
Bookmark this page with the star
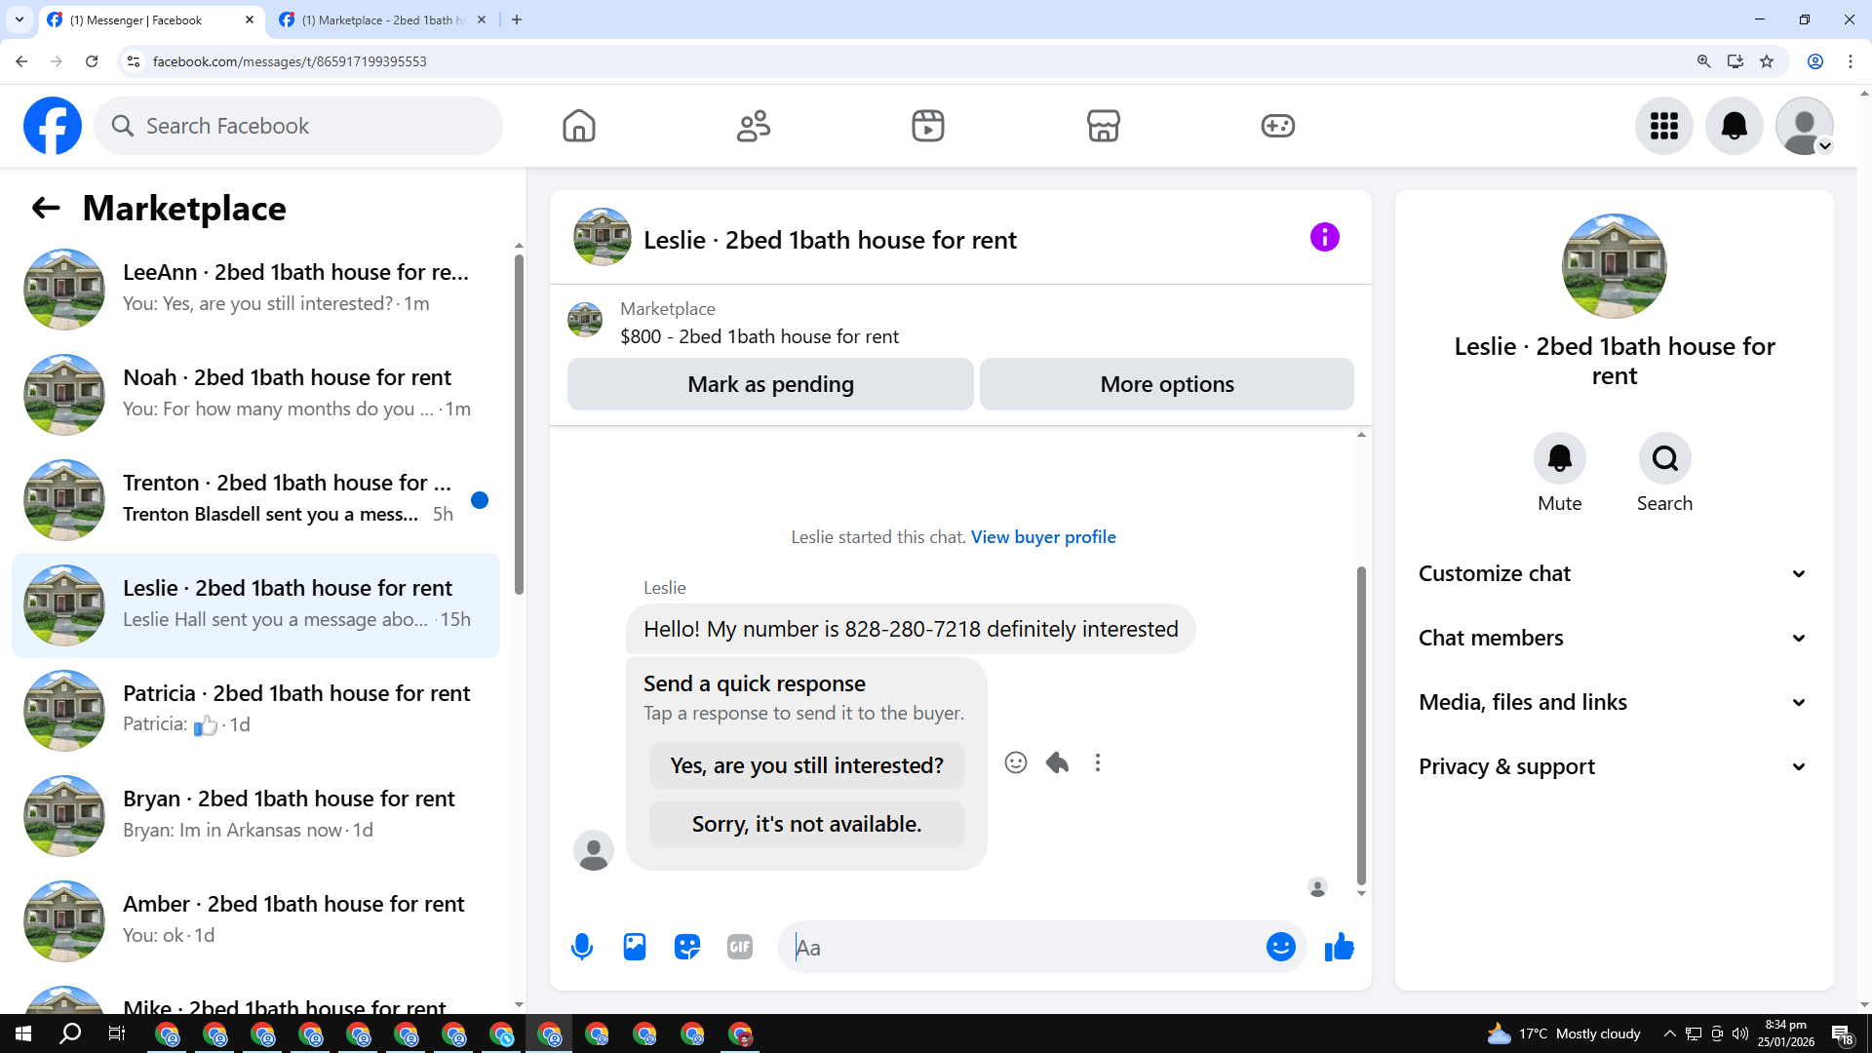click(1767, 61)
